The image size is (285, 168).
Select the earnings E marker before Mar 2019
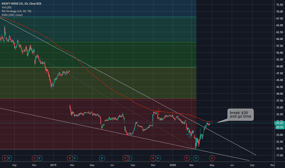click(70, 158)
